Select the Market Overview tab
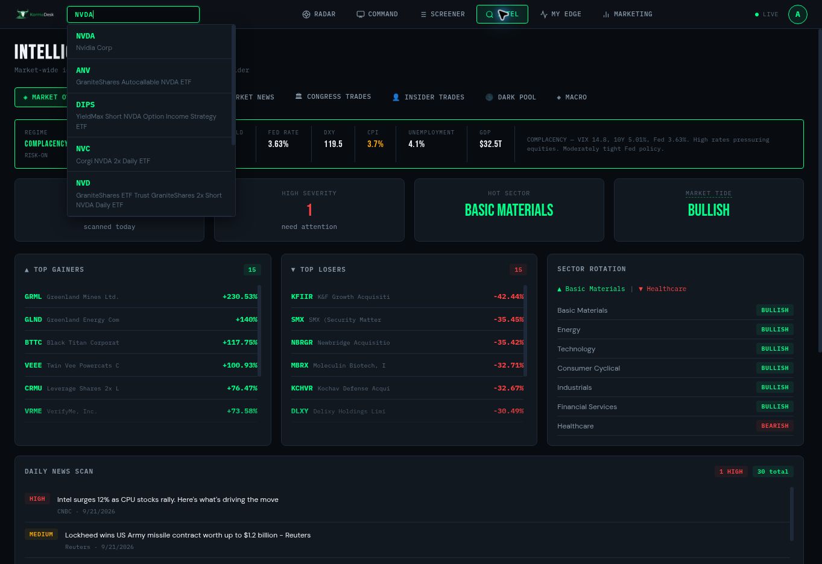822x564 pixels. [x=41, y=97]
